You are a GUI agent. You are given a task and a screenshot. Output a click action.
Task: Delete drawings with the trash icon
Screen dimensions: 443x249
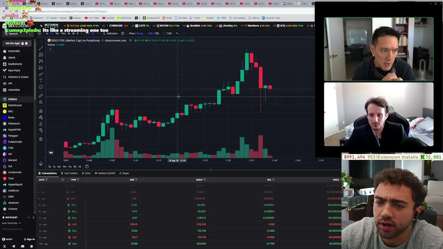coord(41,139)
